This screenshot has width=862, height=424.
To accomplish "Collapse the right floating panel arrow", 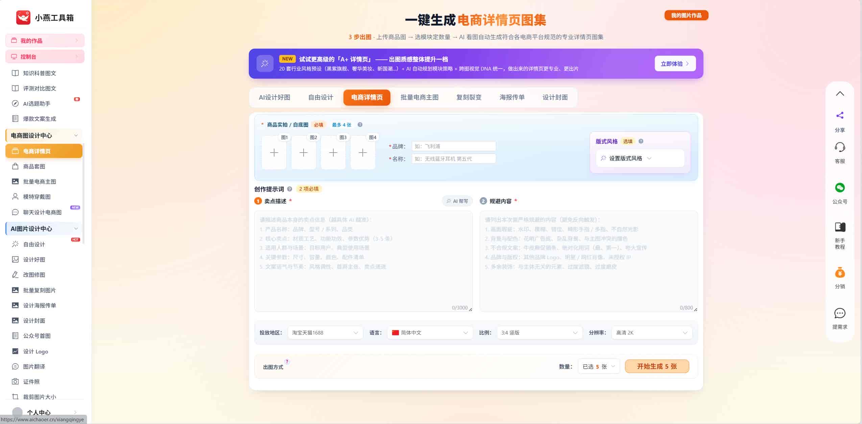I will (840, 94).
